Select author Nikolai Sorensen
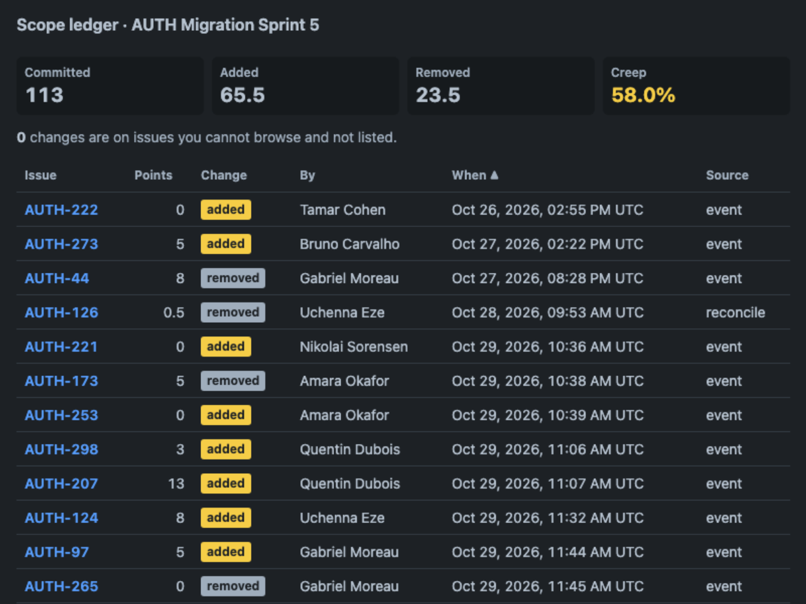The width and height of the screenshot is (806, 604). 354,347
